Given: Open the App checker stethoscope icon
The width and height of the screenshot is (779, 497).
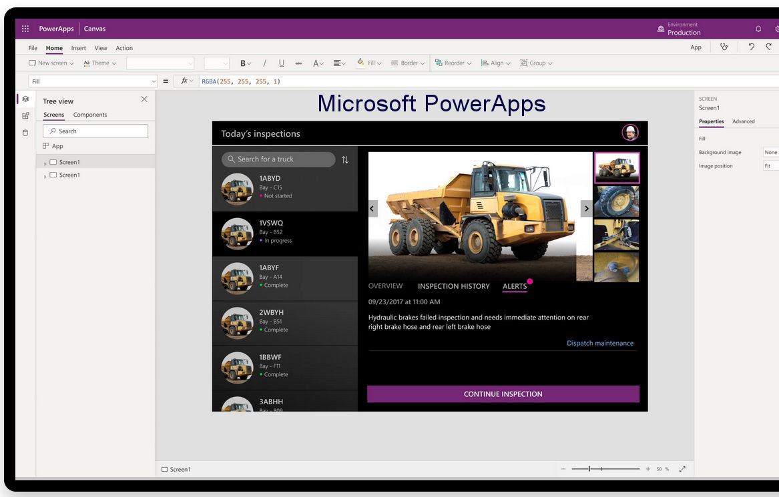Looking at the screenshot, I should [x=724, y=47].
